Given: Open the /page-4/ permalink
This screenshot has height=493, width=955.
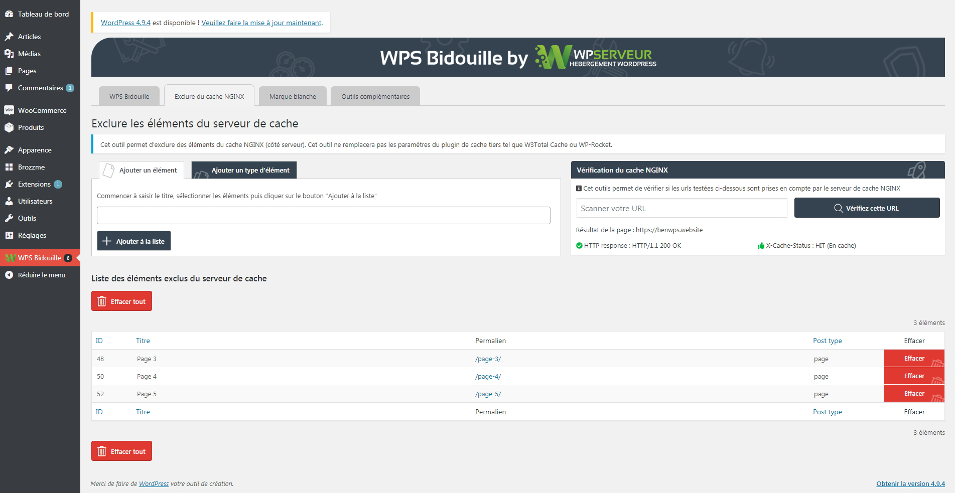Looking at the screenshot, I should (488, 376).
